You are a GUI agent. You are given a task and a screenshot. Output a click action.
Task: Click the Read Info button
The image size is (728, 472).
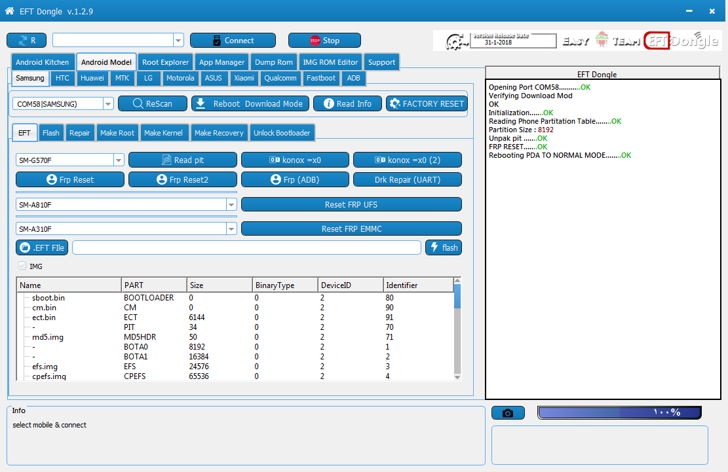tap(348, 103)
